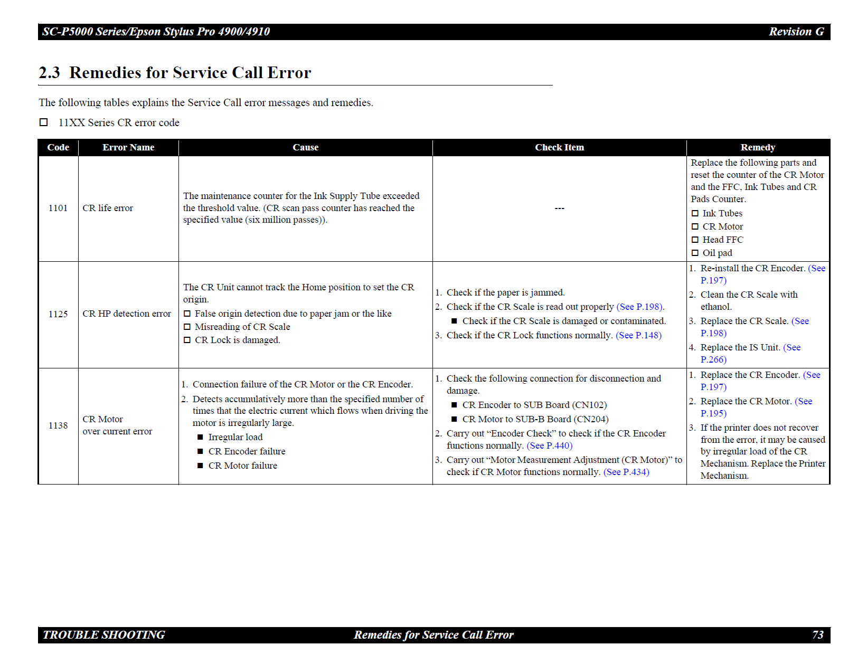867x645 pixels.
Task: Open the See P.148 link for CR Lock
Action: pyautogui.click(x=638, y=335)
